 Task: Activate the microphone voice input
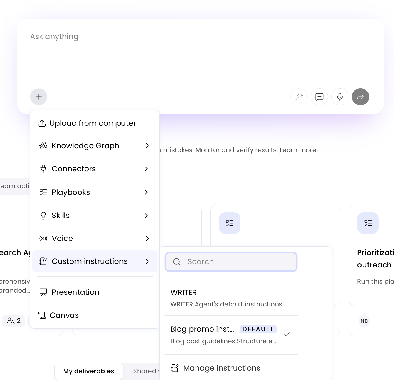(340, 97)
